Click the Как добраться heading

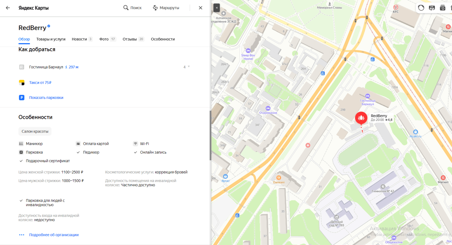(x=37, y=50)
